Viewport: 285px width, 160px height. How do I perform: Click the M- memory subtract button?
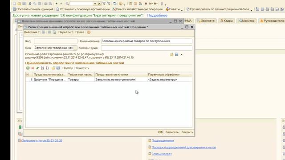[156, 4]
